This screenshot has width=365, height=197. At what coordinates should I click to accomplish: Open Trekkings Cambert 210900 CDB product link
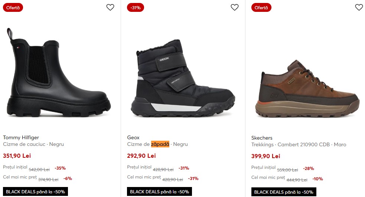299,144
